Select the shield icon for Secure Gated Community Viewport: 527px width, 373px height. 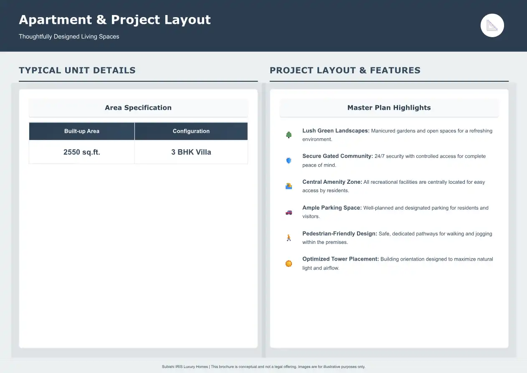tap(289, 160)
